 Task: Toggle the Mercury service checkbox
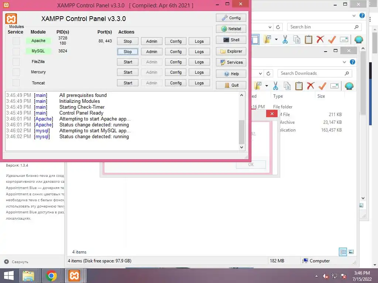[16, 72]
